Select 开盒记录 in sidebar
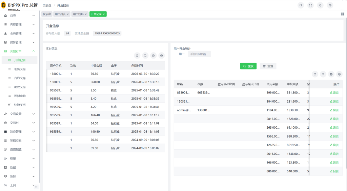This screenshot has height=191, width=347. (20, 60)
